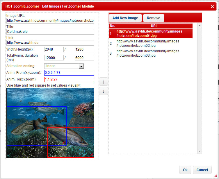Click the No. column header
Screen dimensions: 219x179
pyautogui.click(x=113, y=26)
